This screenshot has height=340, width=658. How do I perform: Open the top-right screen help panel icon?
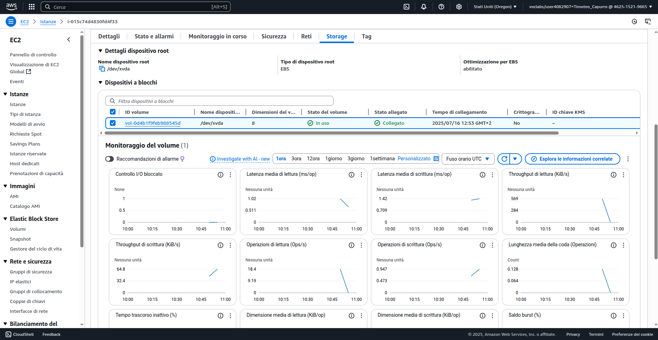(648, 21)
